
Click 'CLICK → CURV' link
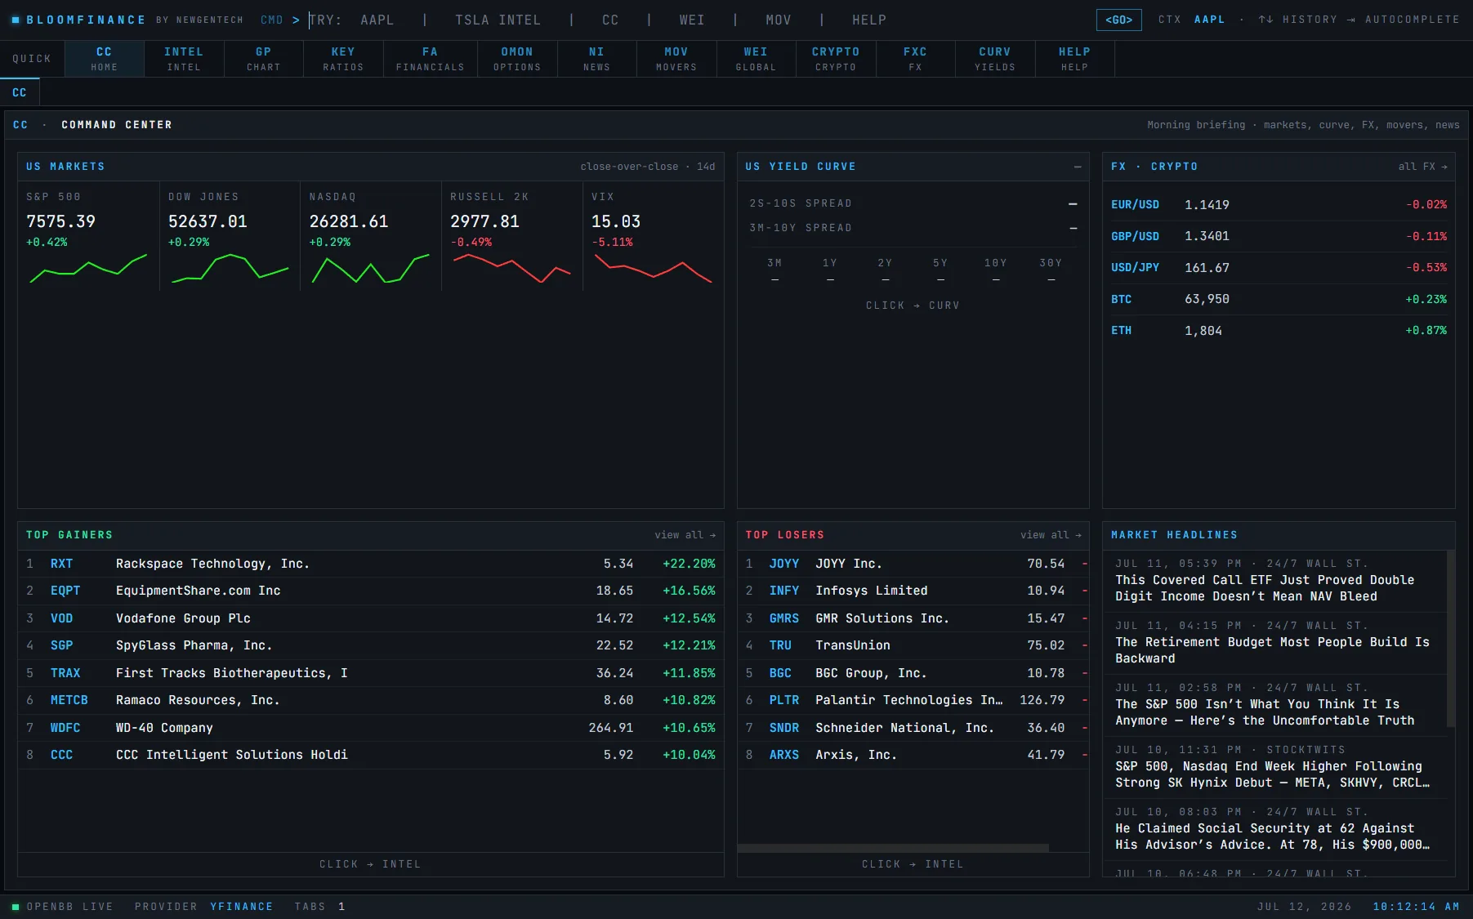click(x=913, y=306)
